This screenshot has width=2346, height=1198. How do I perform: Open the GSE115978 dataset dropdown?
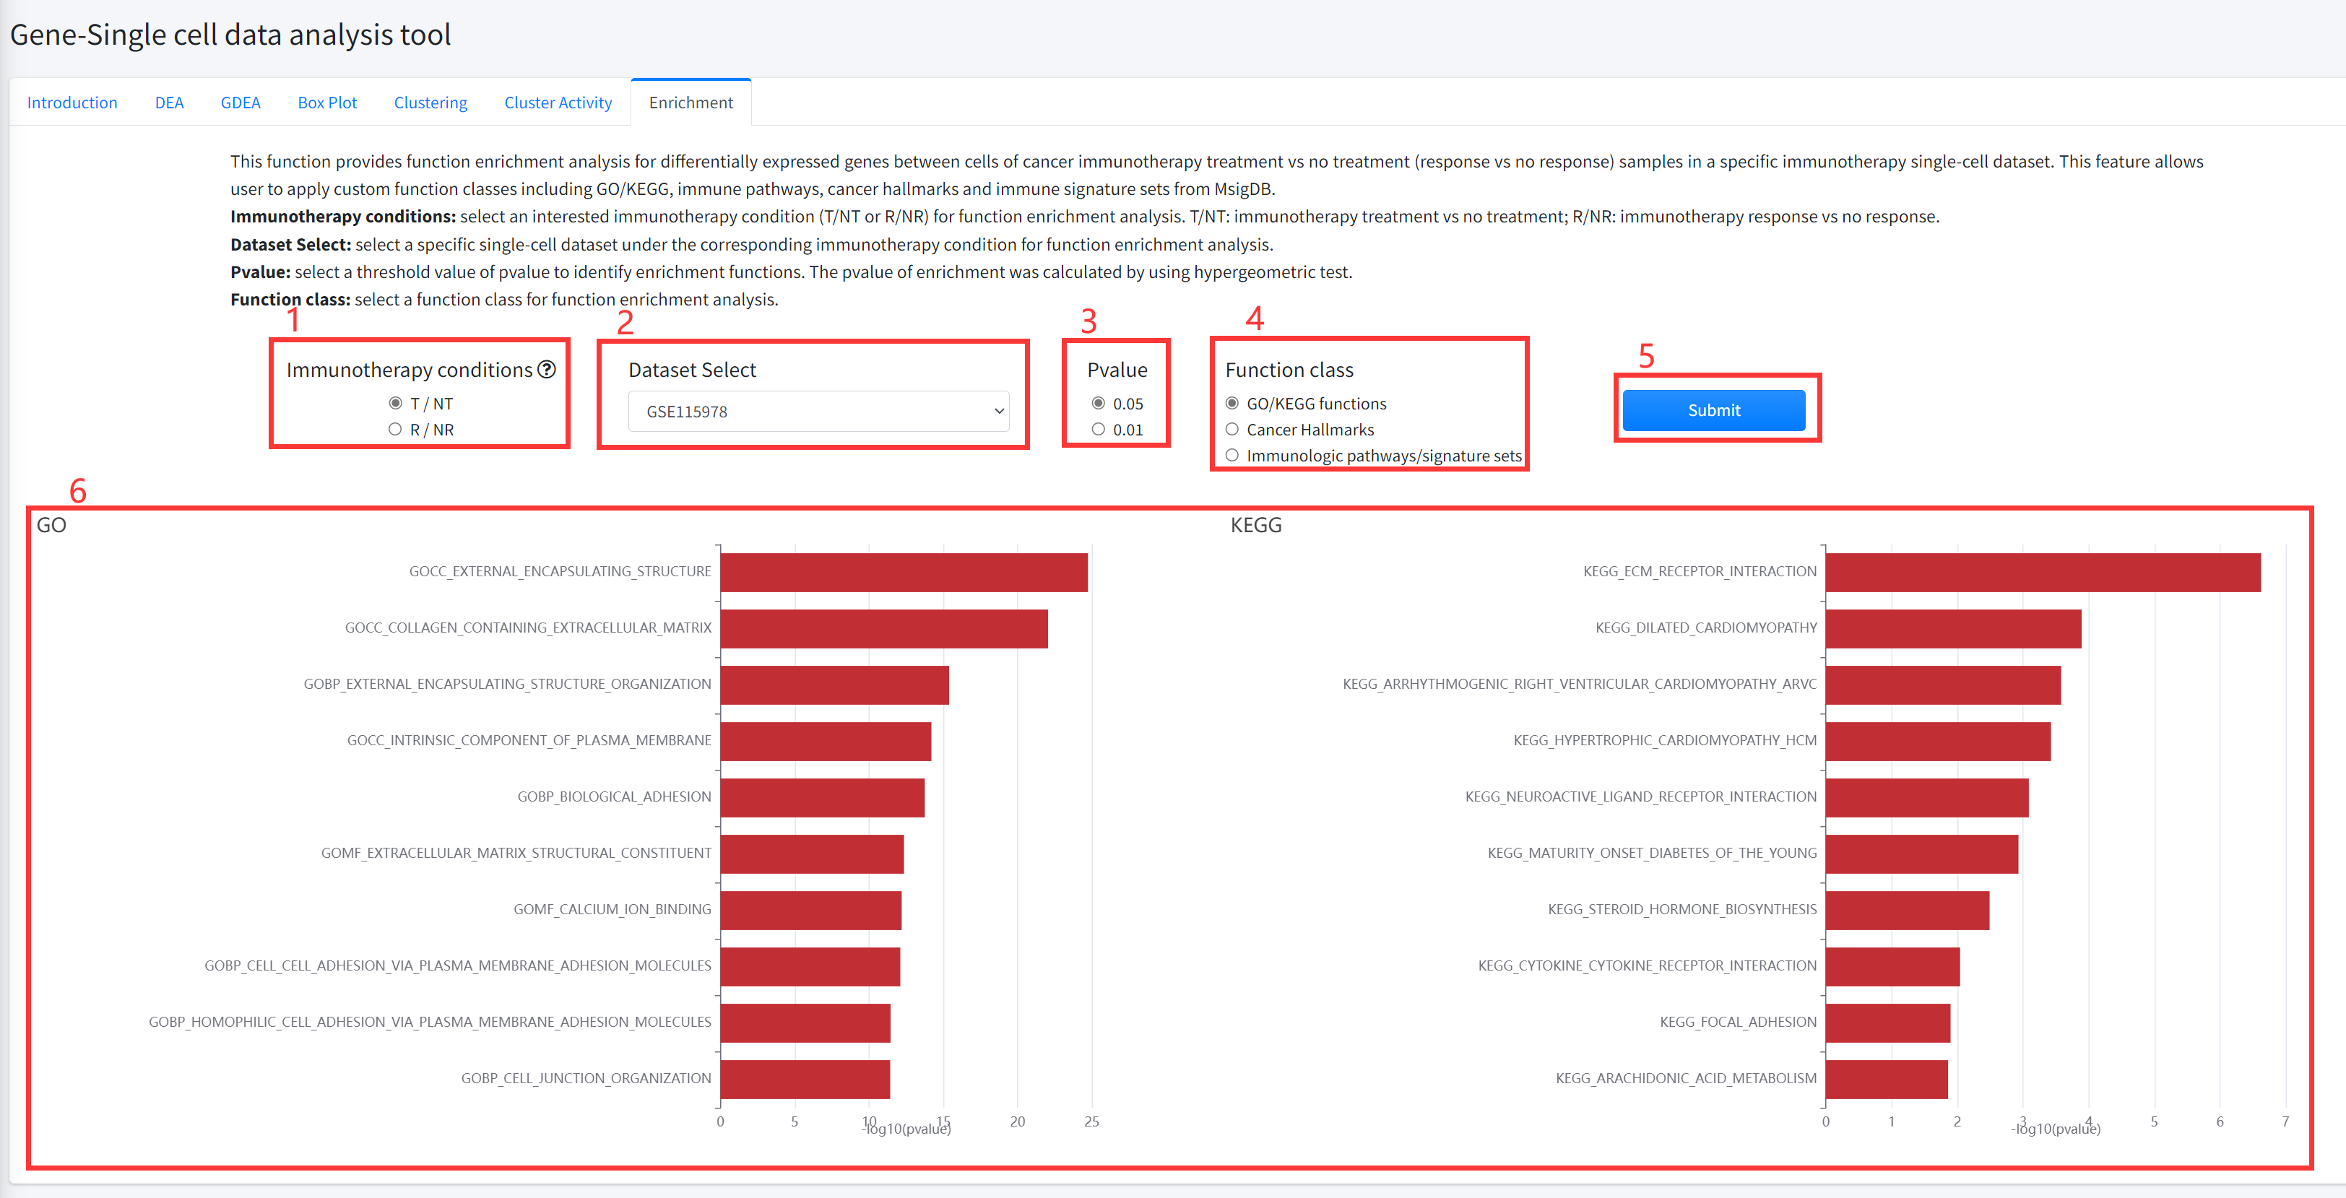818,412
